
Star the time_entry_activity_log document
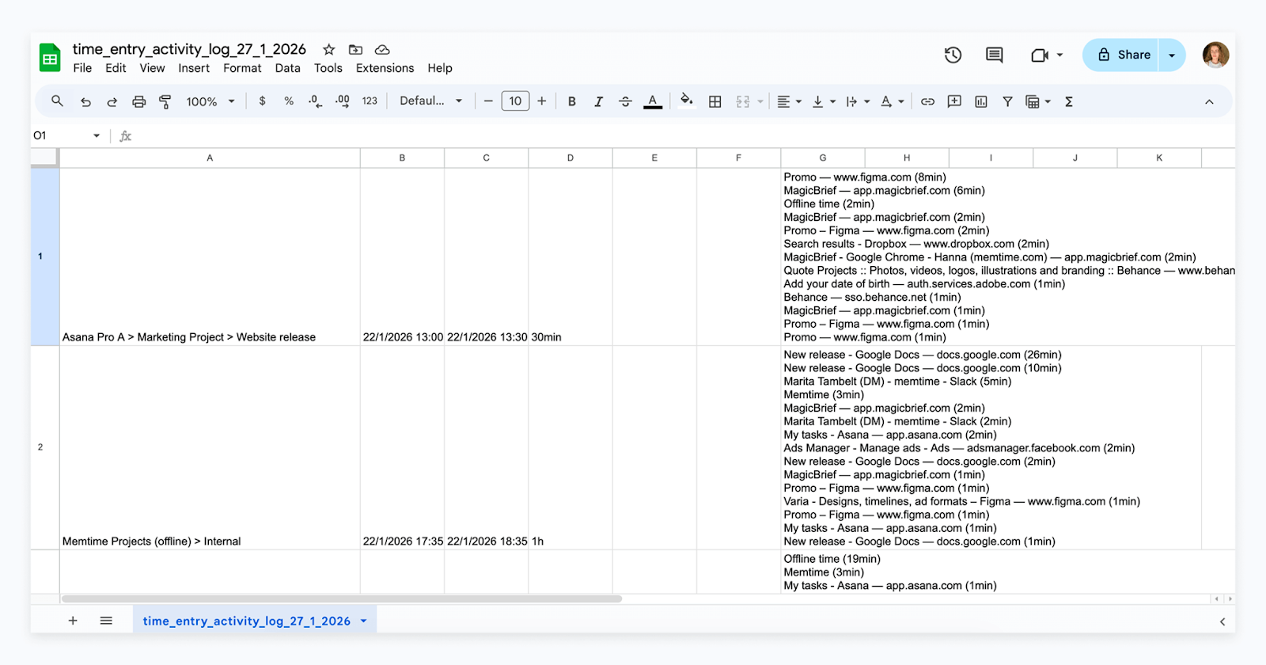coord(329,50)
